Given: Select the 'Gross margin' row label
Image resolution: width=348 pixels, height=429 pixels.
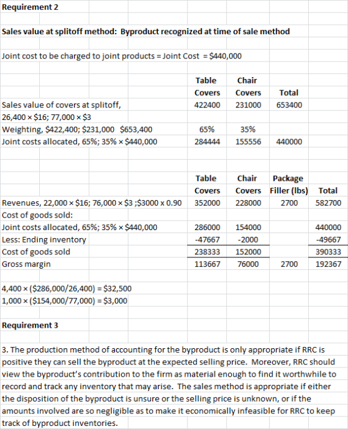Looking at the screenshot, I should point(26,264).
